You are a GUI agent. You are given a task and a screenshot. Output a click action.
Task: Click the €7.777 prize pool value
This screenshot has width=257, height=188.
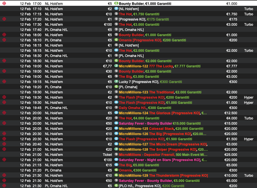tap(231, 66)
